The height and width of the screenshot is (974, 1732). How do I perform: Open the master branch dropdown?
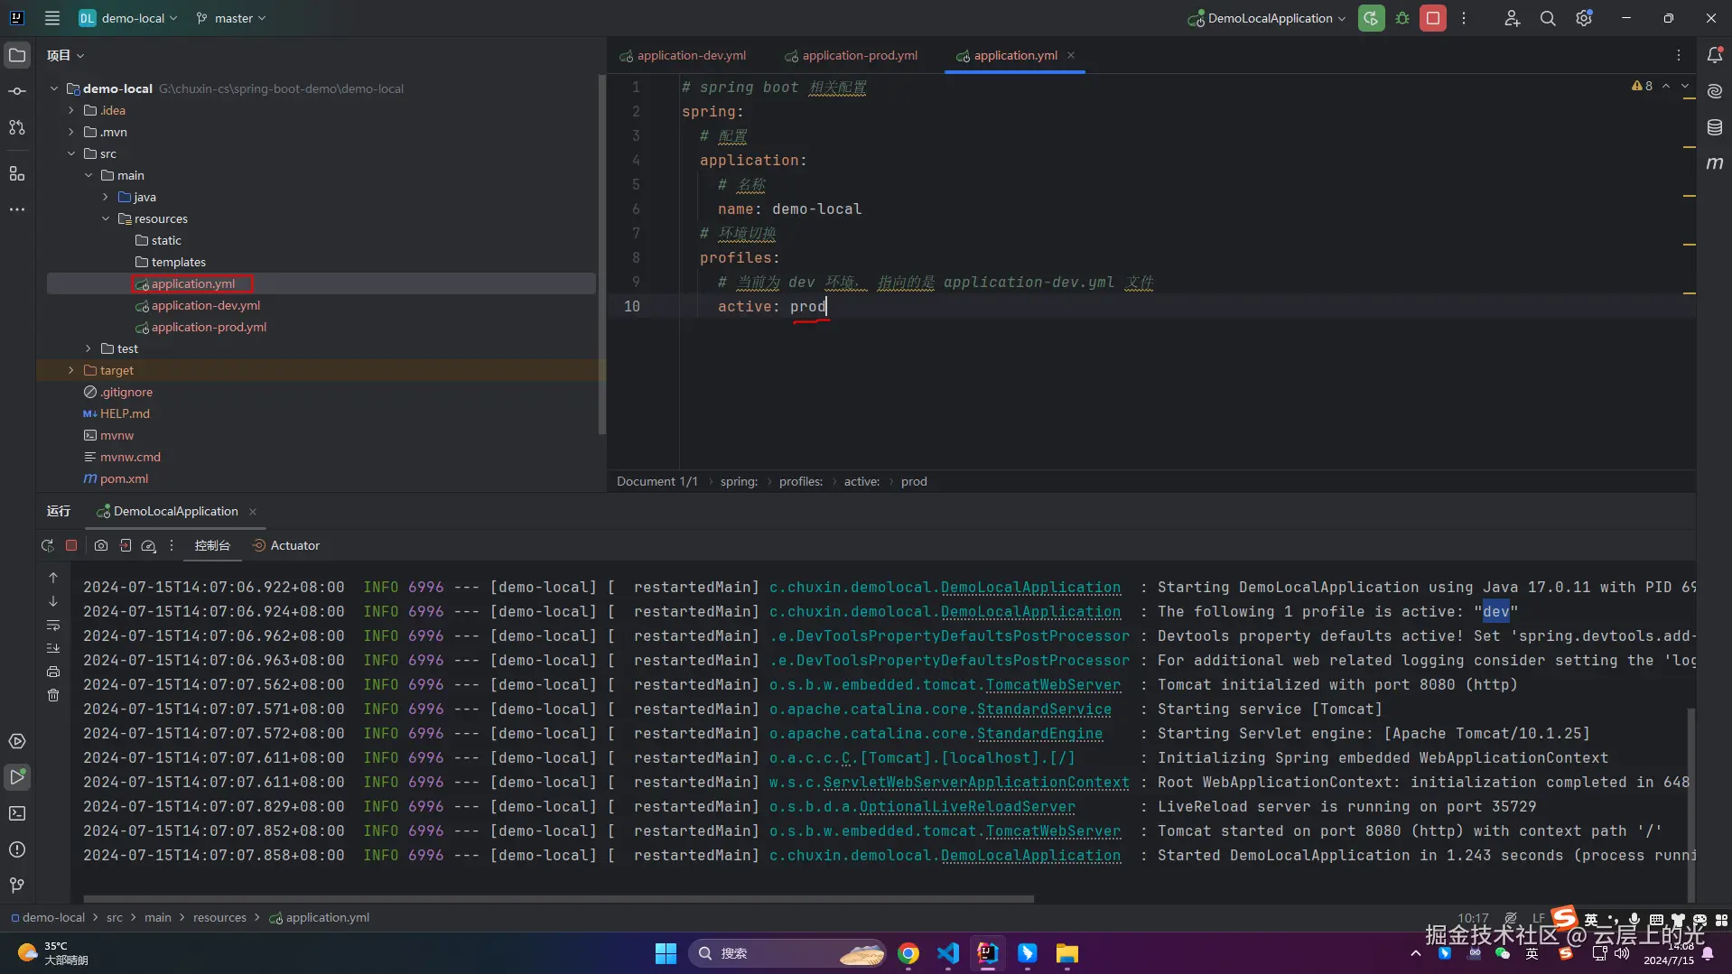(232, 18)
